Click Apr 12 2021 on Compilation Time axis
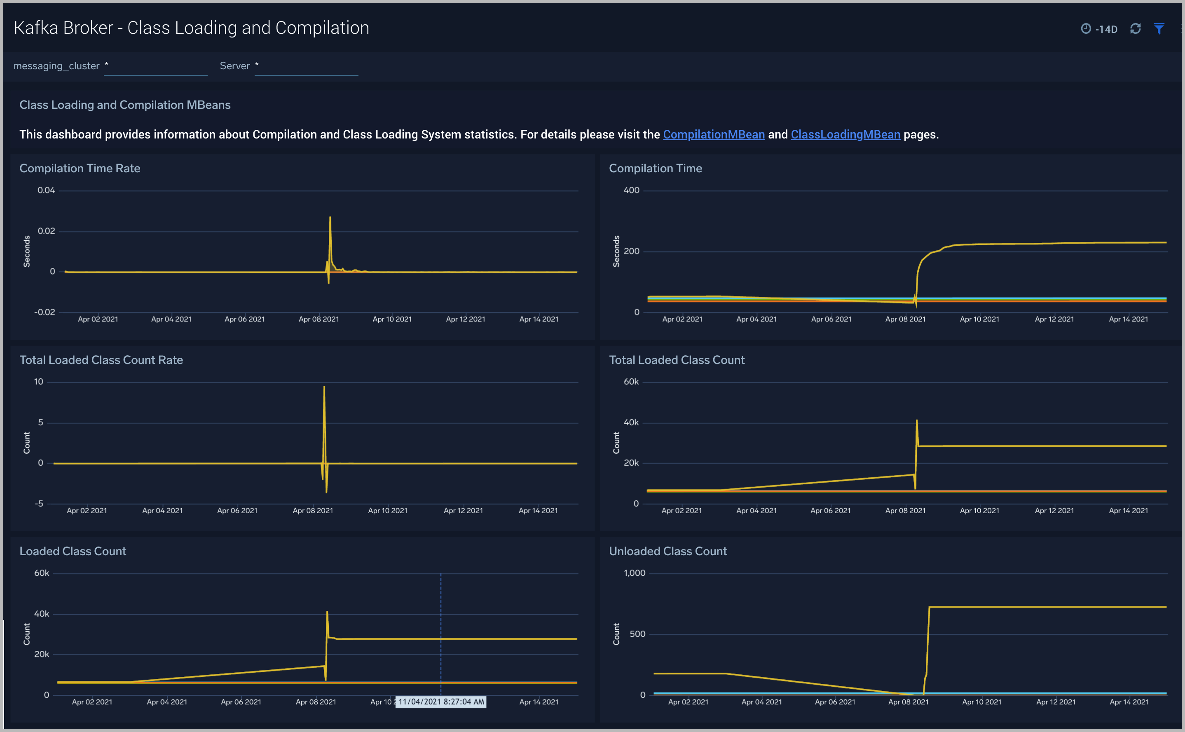 click(1054, 319)
